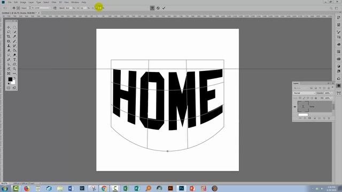Reset default foreground and background colors
The image size is (342, 192).
pyautogui.click(x=9, y=83)
